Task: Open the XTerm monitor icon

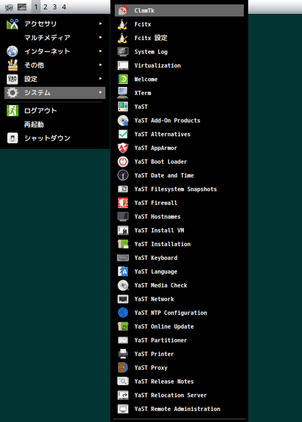Action: click(x=123, y=93)
